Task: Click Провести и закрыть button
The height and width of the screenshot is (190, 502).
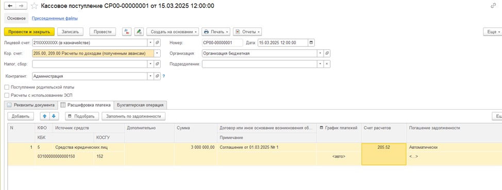Action: coord(29,32)
